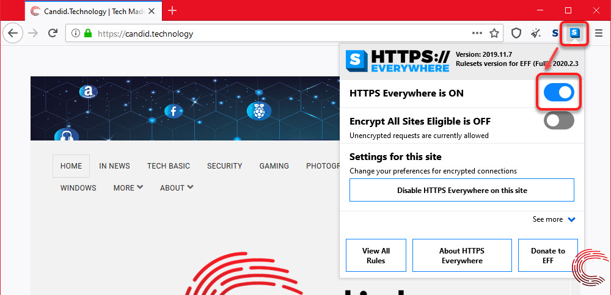Open site information via the info icon

[x=76, y=34]
